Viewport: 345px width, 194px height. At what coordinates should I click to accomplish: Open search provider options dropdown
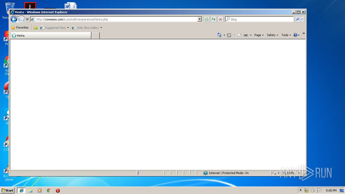click(x=302, y=19)
